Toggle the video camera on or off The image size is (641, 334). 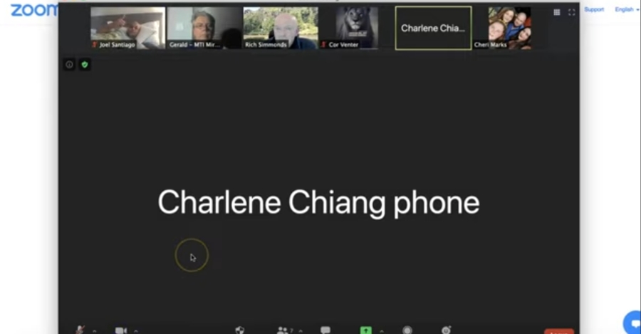[x=120, y=330]
